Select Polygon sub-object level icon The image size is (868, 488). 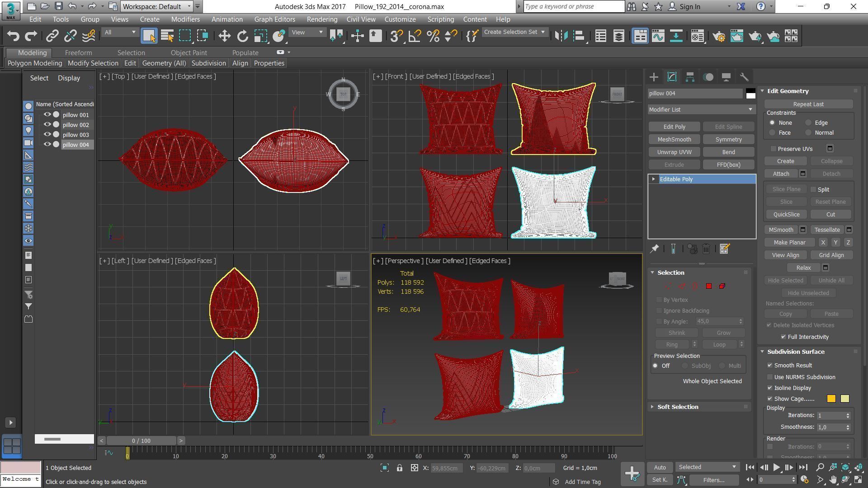click(709, 286)
